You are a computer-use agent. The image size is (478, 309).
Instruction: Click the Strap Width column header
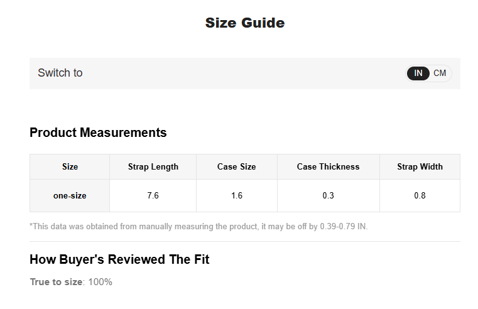[420, 166]
